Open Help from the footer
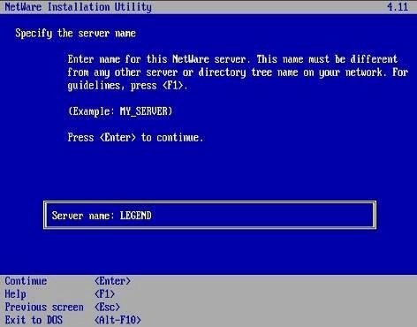The width and height of the screenshot is (417, 327). point(15,294)
